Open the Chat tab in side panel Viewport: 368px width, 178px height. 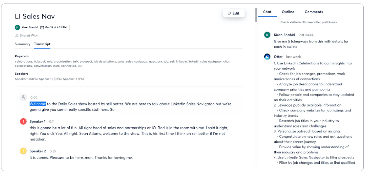[267, 12]
